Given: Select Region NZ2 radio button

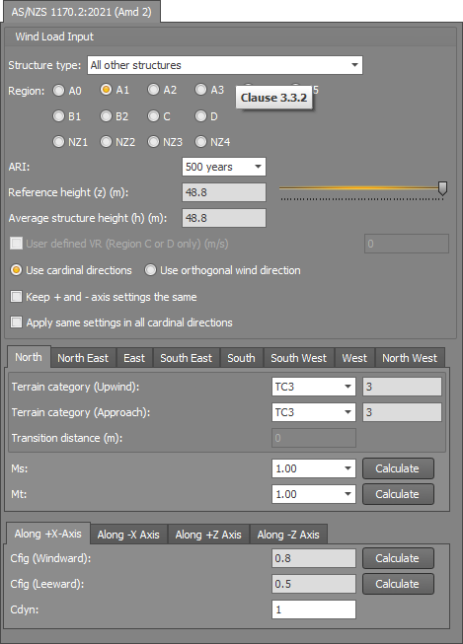Looking at the screenshot, I should click(x=106, y=142).
